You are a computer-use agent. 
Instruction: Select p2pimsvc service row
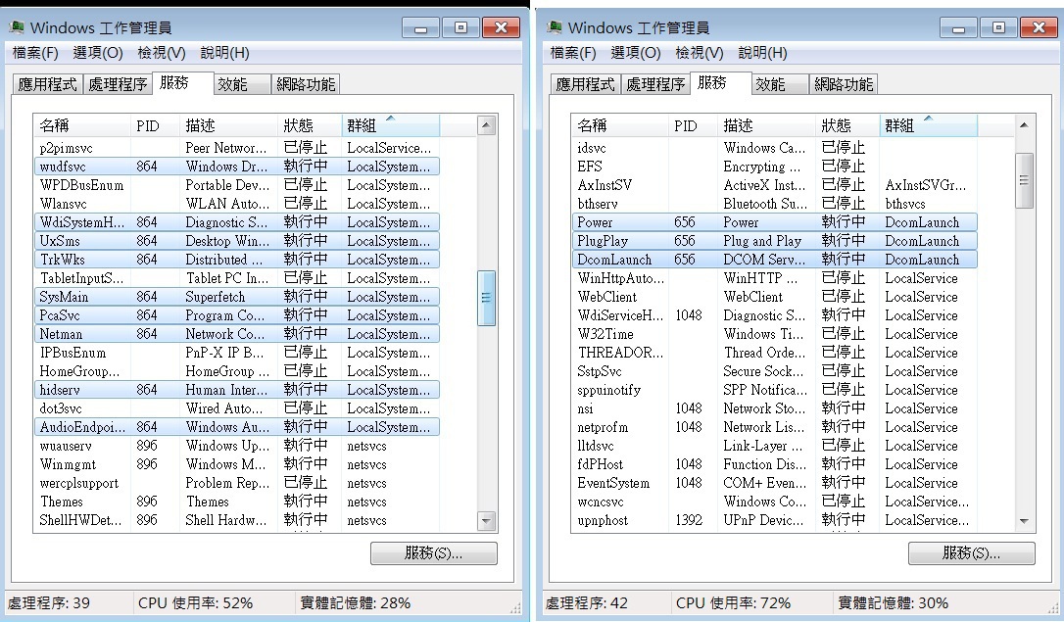tap(237, 148)
